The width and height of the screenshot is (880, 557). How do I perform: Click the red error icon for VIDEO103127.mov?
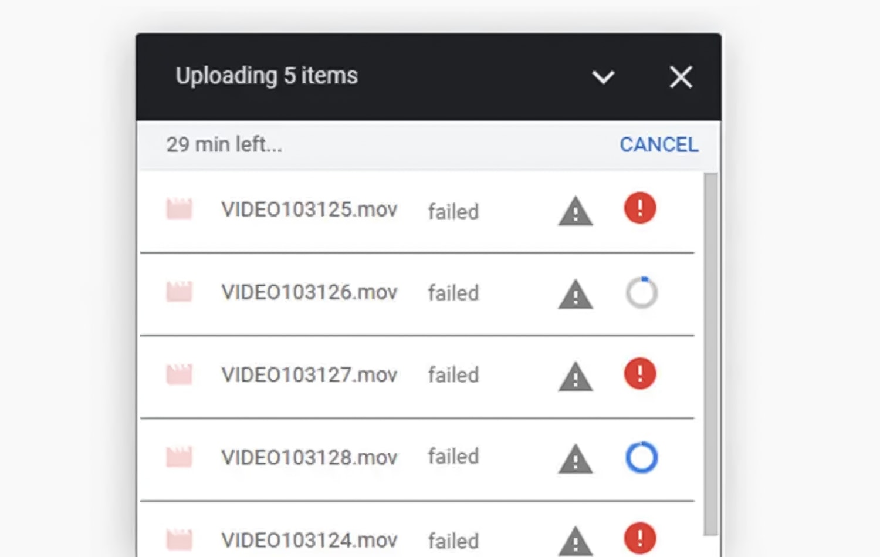pyautogui.click(x=640, y=374)
